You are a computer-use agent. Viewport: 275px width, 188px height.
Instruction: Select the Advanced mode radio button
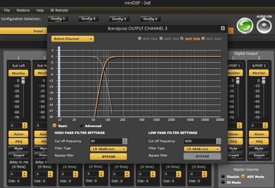point(81,126)
